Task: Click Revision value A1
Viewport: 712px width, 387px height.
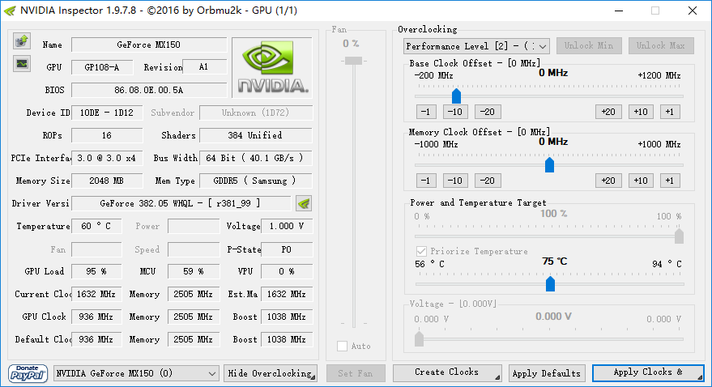Action: coord(204,66)
